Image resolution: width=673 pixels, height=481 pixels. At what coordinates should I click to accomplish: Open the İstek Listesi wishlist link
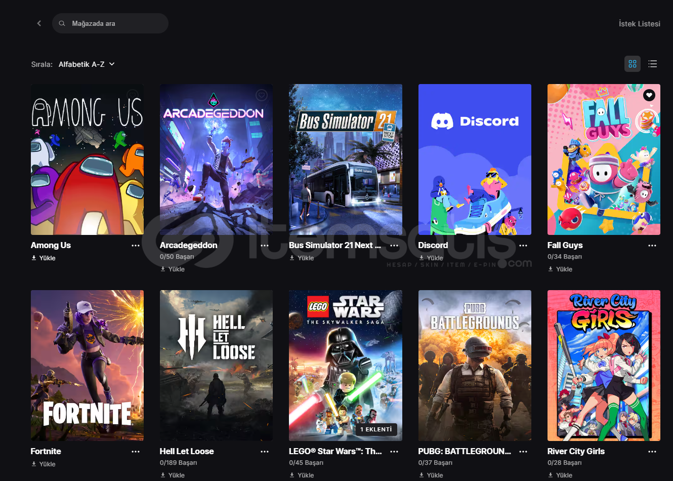point(639,24)
